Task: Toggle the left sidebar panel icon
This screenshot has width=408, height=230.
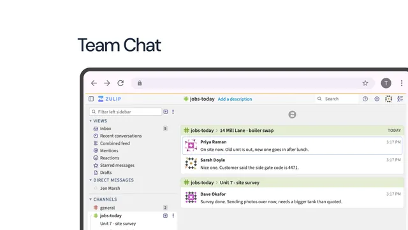Action: tap(91, 99)
